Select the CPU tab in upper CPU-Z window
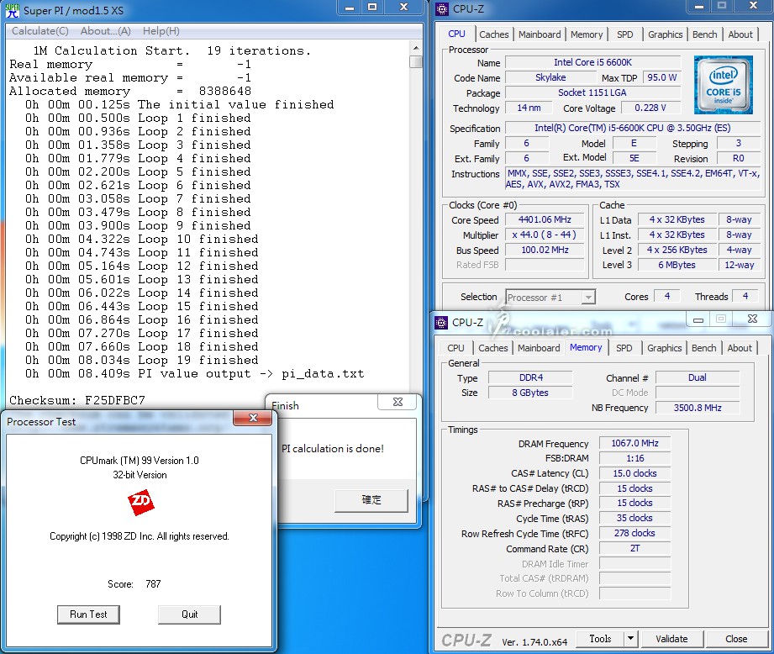Image resolution: width=774 pixels, height=654 pixels. [x=456, y=34]
